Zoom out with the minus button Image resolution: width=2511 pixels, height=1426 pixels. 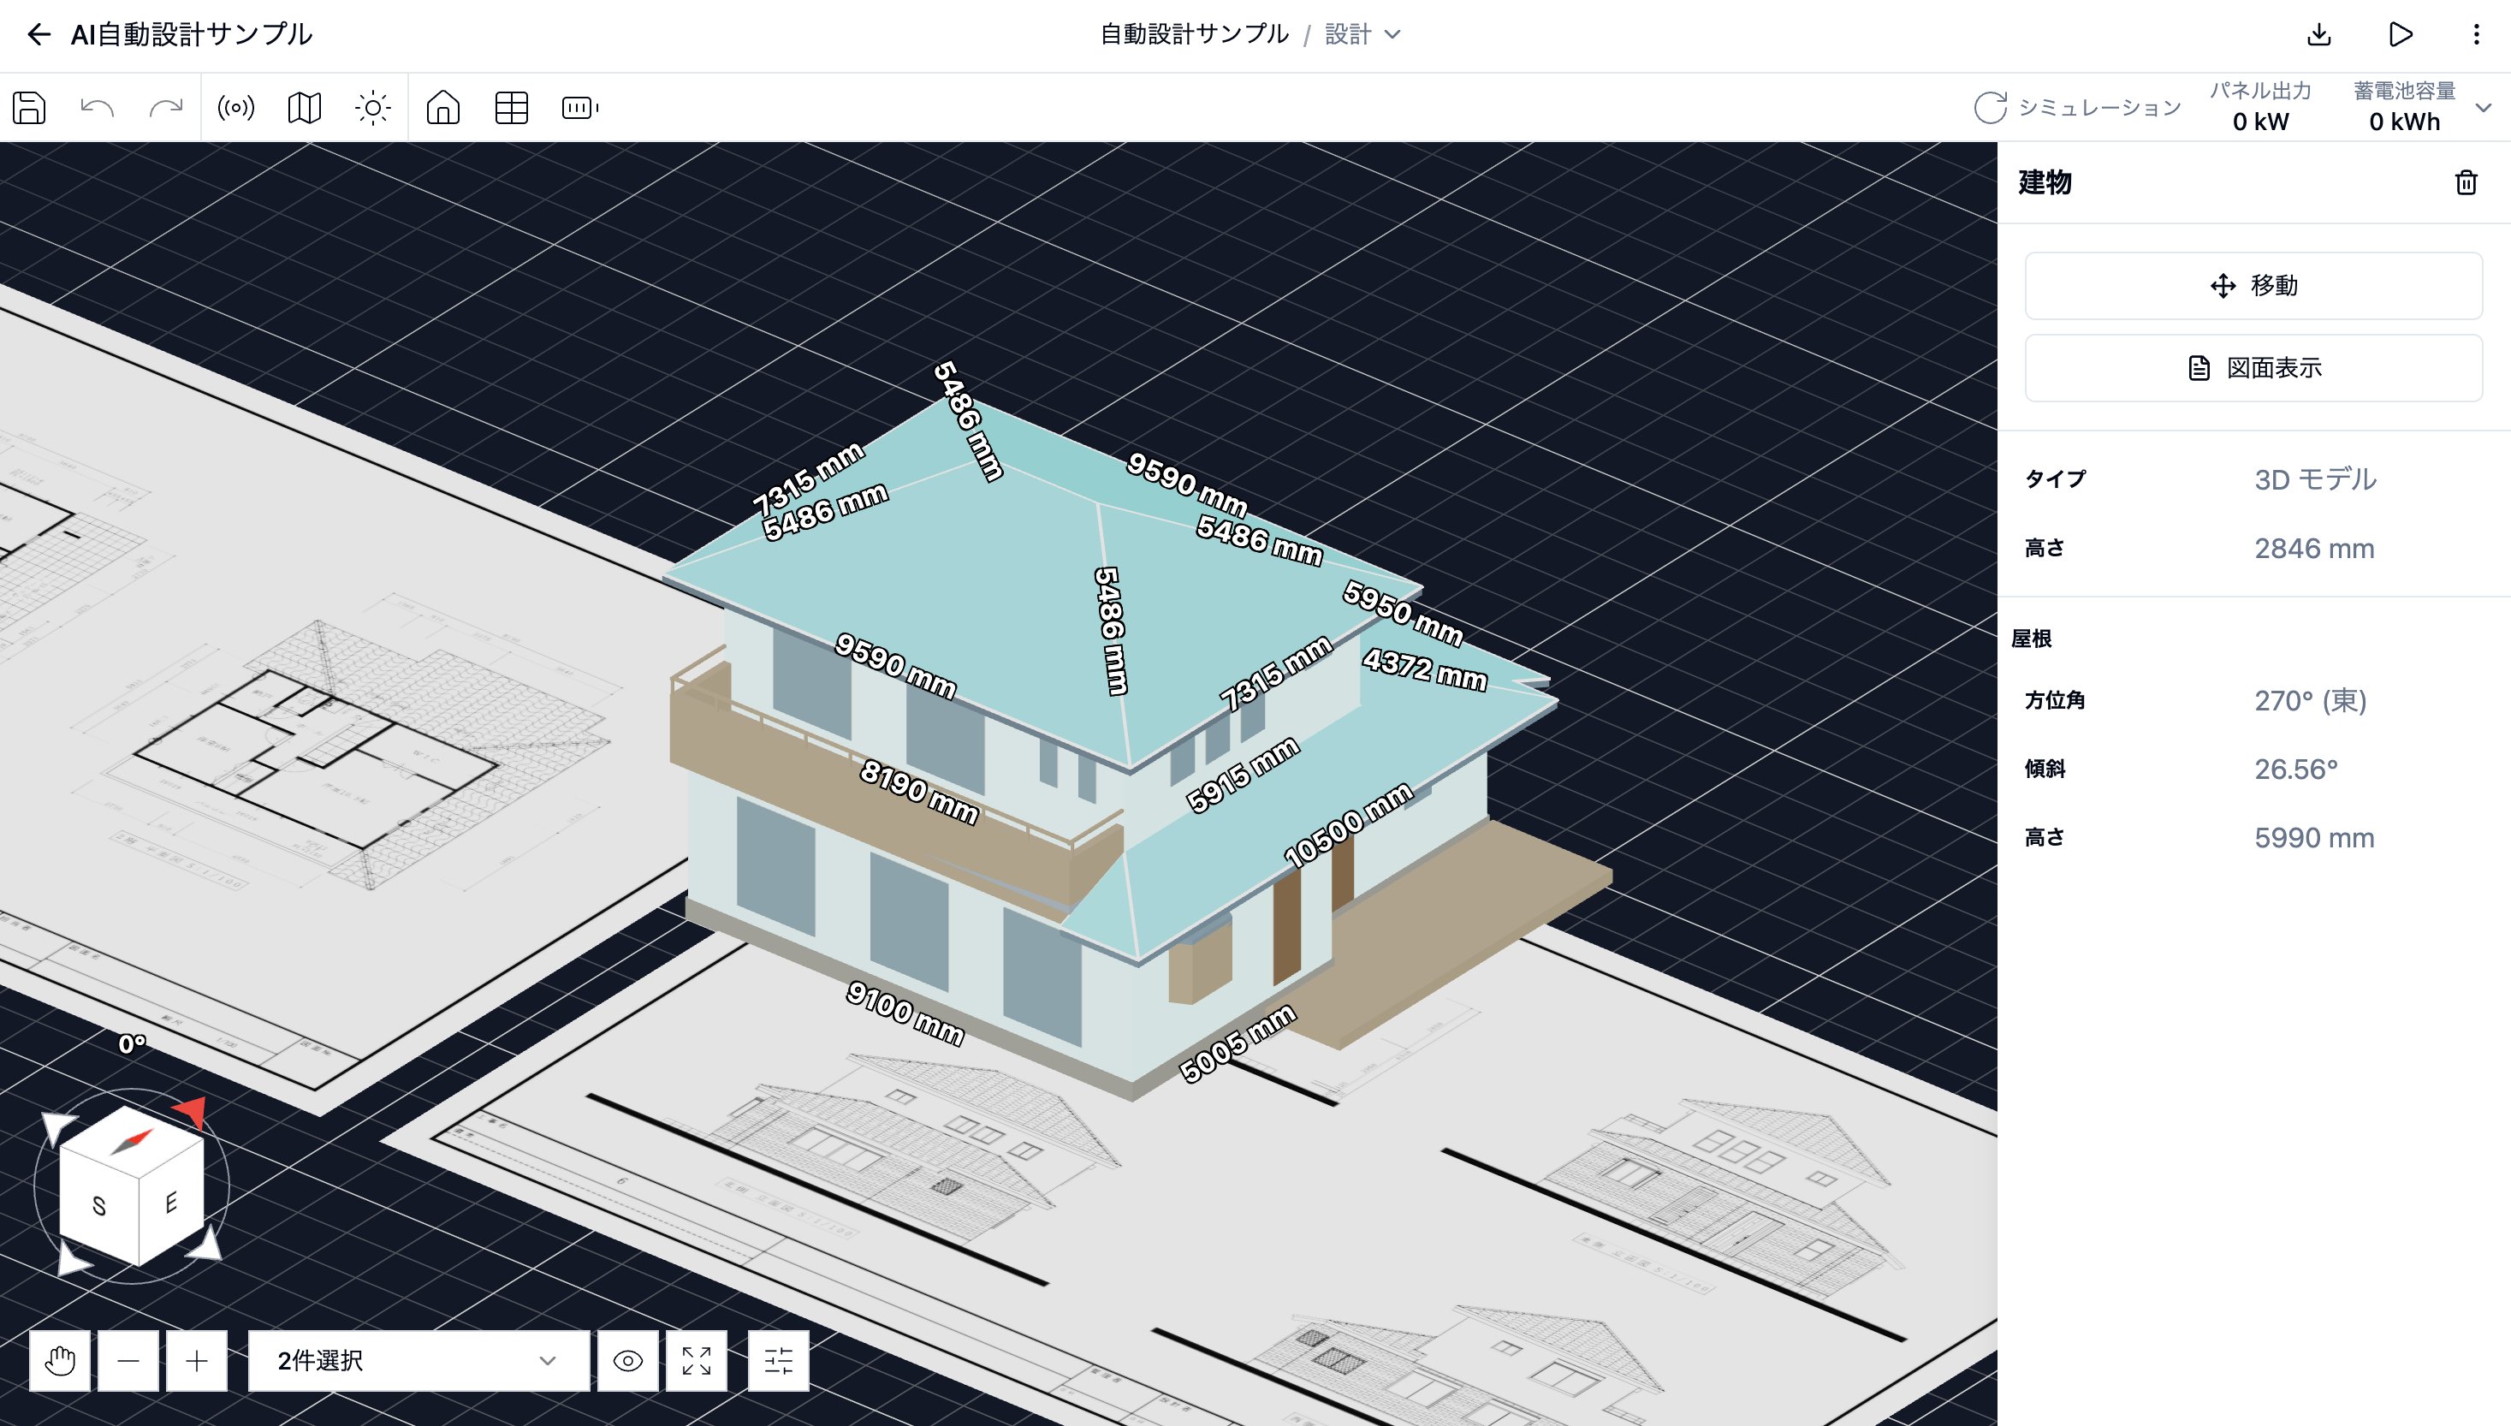128,1360
